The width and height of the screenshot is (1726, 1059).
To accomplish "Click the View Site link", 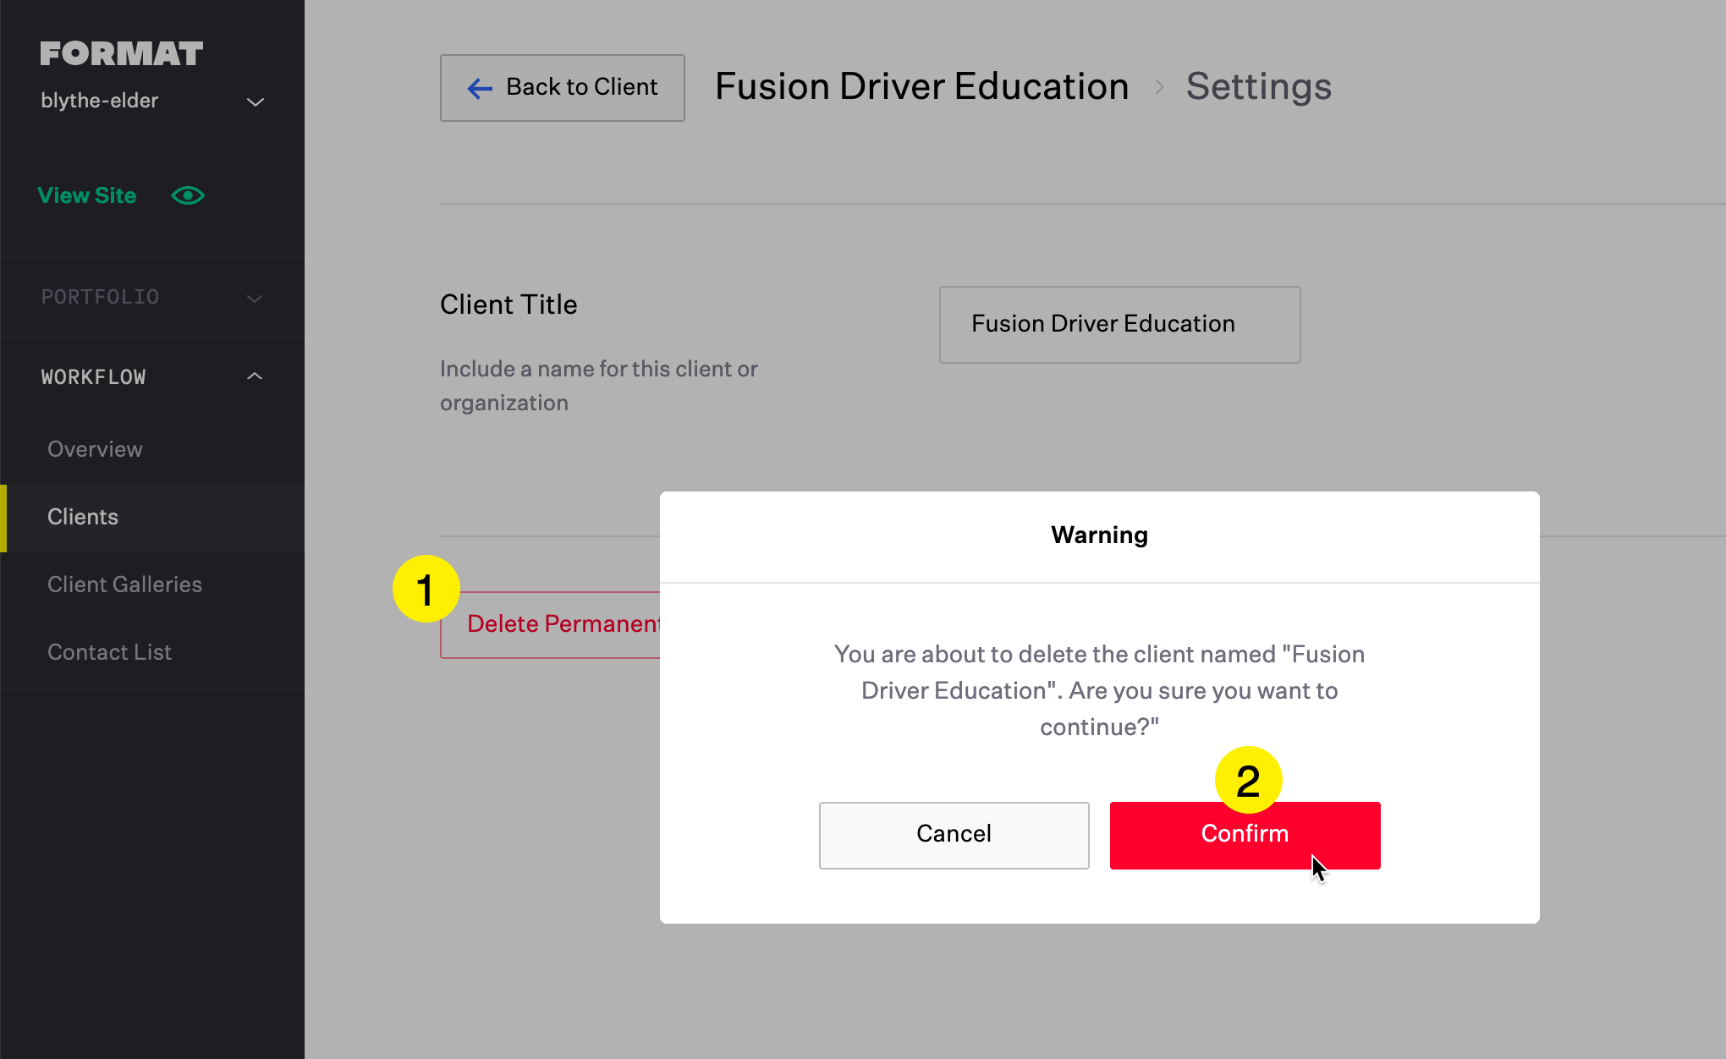I will [87, 195].
